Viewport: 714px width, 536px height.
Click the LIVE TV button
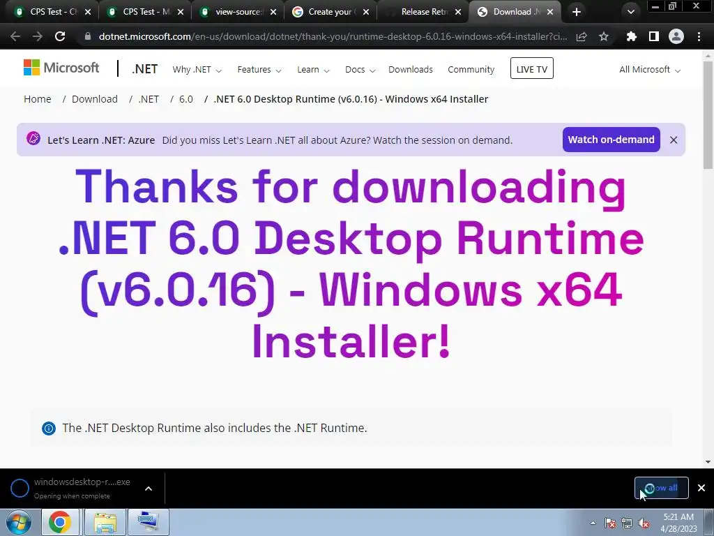click(531, 68)
